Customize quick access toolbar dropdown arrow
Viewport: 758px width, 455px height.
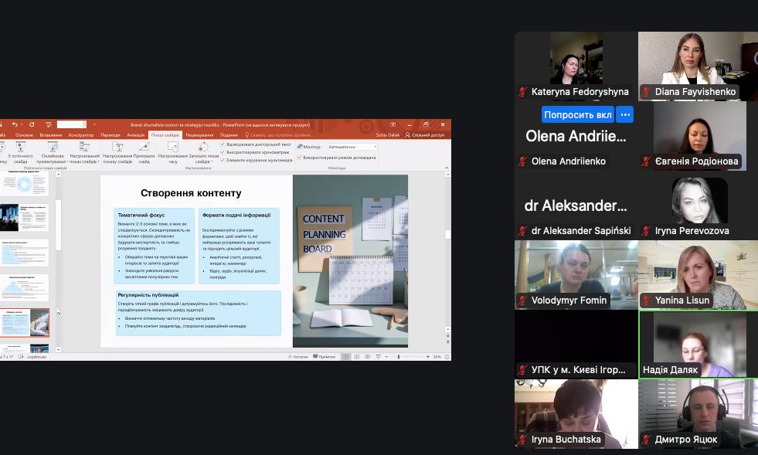(x=93, y=124)
